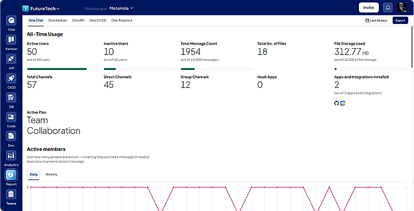This screenshot has width=414, height=211.
Task: Expand the FutureTech organization dropdown
Action: 41,9
